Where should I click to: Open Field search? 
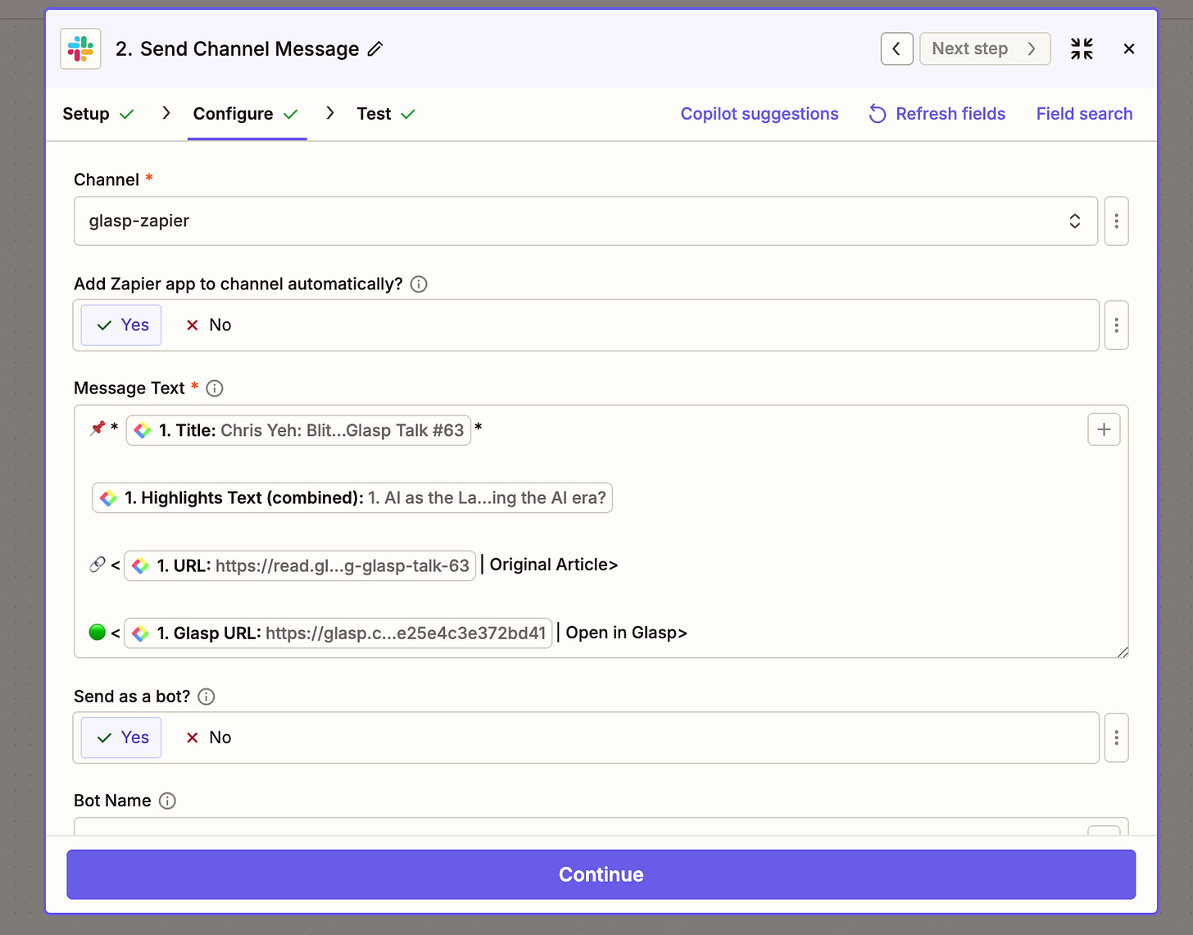(1084, 114)
